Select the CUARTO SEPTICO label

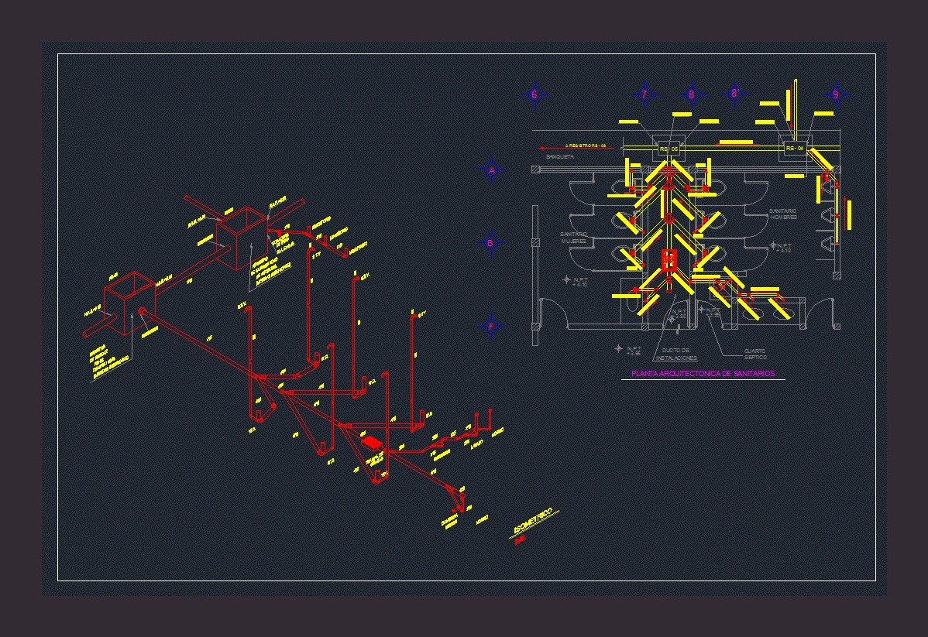point(755,354)
